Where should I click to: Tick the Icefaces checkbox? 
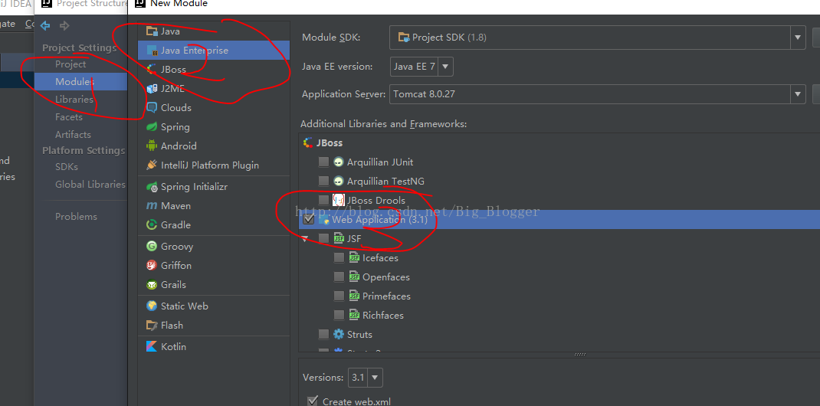(339, 257)
